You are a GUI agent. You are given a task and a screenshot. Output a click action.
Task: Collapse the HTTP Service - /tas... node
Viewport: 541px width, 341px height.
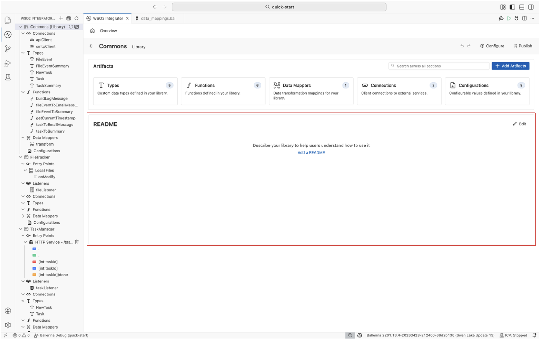(x=25, y=242)
